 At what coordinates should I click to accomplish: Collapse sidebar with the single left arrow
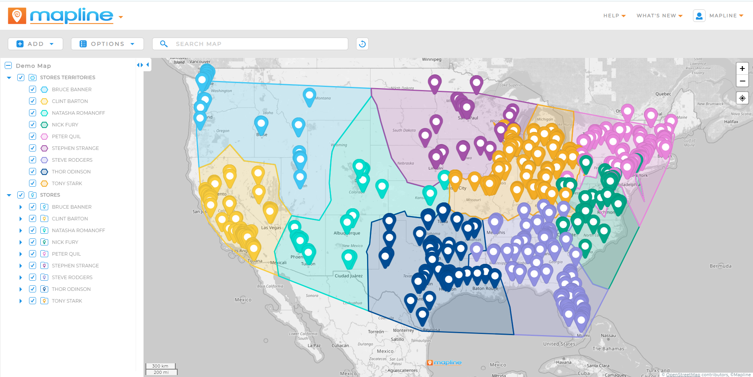[147, 65]
